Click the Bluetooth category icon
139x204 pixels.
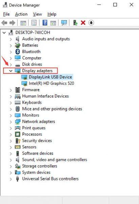(18, 52)
